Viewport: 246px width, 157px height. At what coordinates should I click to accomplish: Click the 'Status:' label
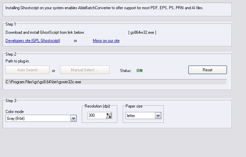(x=126, y=71)
